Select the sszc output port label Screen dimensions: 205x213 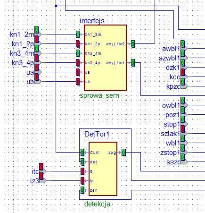[x=173, y=162]
